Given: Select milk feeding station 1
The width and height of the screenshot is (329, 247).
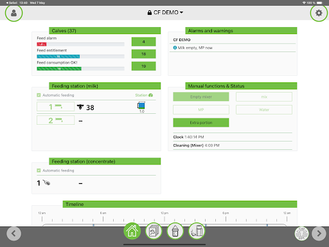Looking at the screenshot, I should 56,107.
